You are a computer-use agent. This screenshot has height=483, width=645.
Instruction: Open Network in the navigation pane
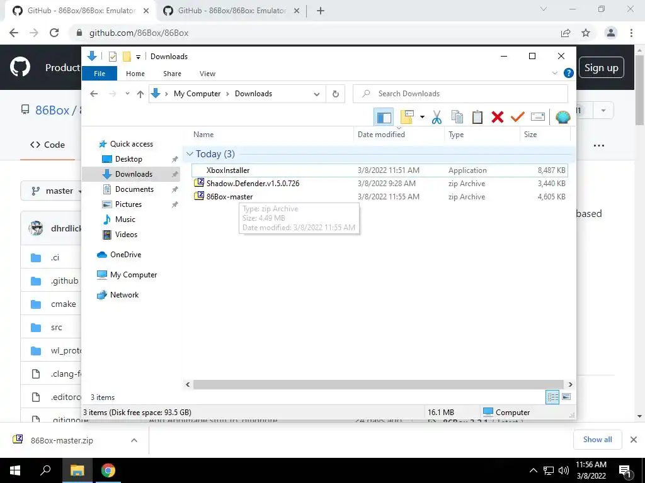[x=118, y=295]
